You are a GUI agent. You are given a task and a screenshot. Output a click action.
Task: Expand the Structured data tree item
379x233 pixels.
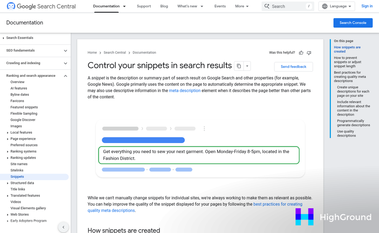[x=8, y=183]
